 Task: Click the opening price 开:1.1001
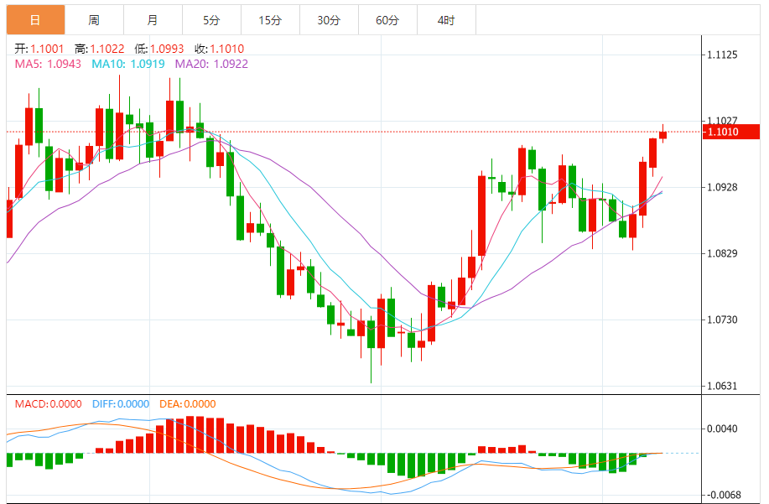tap(39, 49)
